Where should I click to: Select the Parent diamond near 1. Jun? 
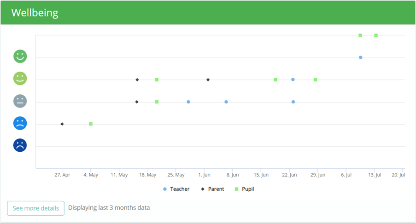point(208,80)
